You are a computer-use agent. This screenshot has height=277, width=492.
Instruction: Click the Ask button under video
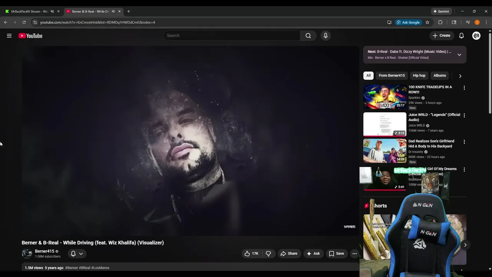(313, 254)
